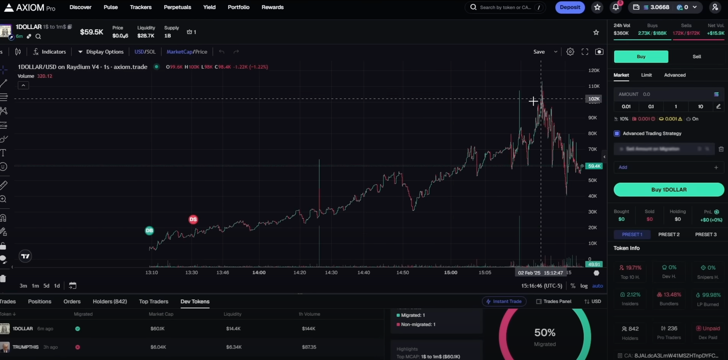The width and height of the screenshot is (728, 360).
Task: Star the 1DOLLAR token as favorite
Action: click(x=596, y=32)
